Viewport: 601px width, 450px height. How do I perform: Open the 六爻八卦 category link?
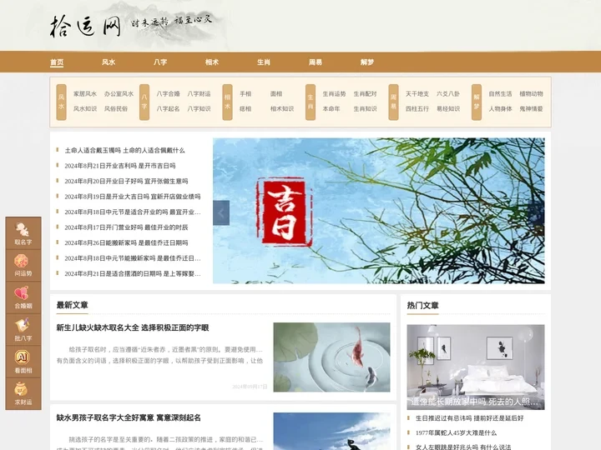coord(448,93)
